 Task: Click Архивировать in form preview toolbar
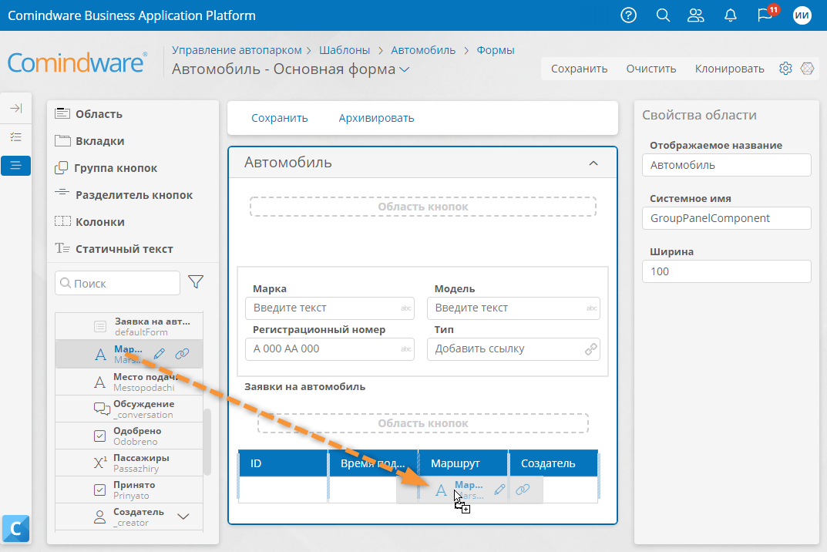click(x=376, y=118)
